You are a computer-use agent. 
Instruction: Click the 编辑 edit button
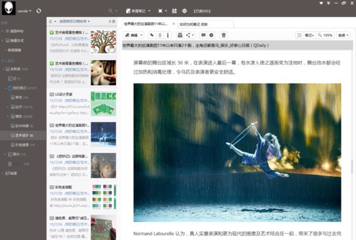(x=131, y=35)
